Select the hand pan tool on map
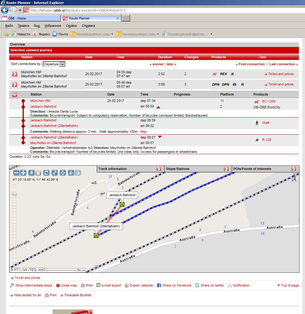Screen dimensions: 305x314 coord(38,173)
